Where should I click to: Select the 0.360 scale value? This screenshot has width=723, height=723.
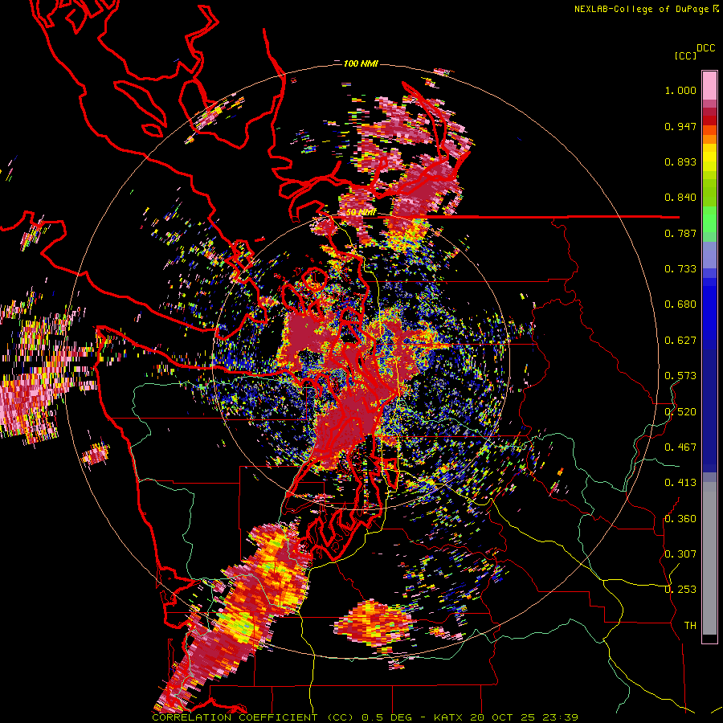click(680, 519)
